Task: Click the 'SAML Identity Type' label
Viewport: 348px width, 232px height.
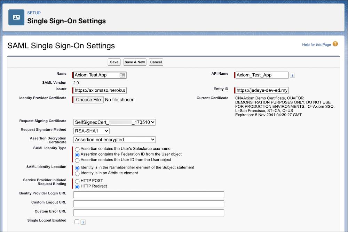Action: click(50, 148)
